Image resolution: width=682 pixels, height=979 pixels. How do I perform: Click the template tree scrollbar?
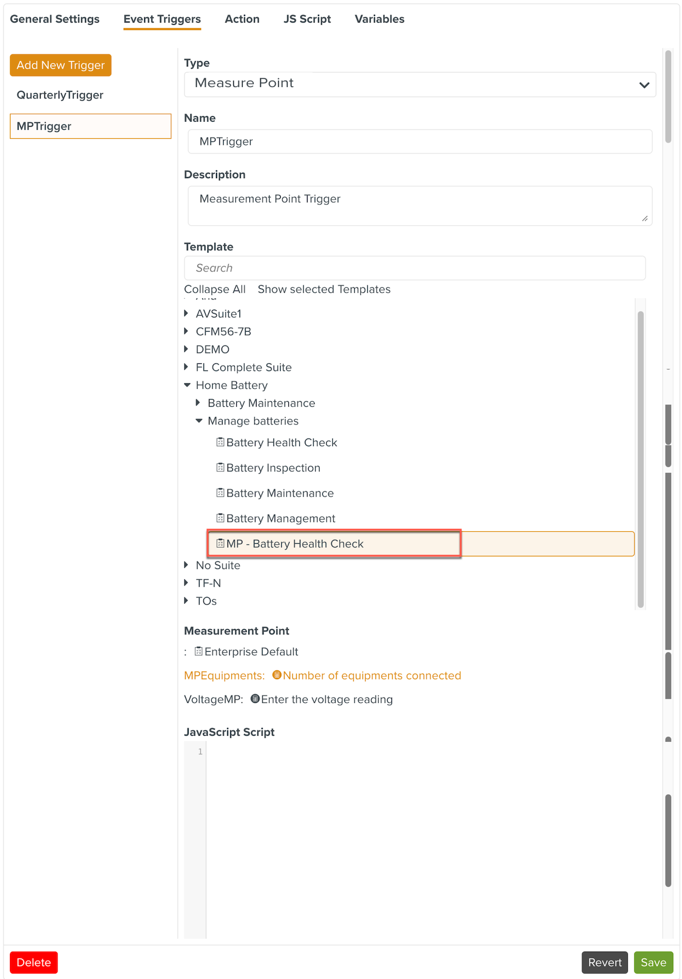tap(640, 459)
